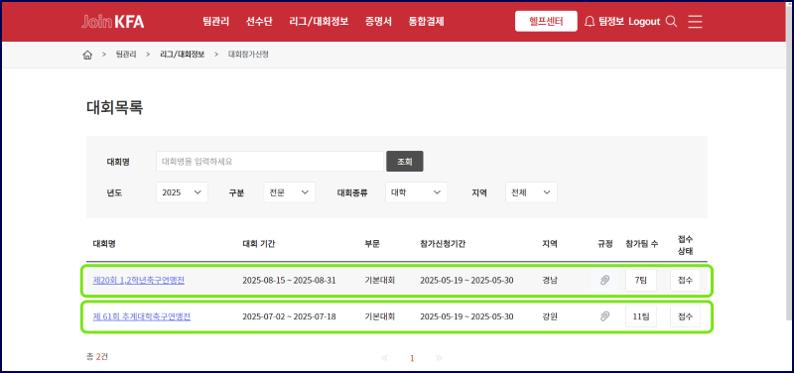Open the 통합결제 menu
The width and height of the screenshot is (794, 373).
pyautogui.click(x=427, y=22)
